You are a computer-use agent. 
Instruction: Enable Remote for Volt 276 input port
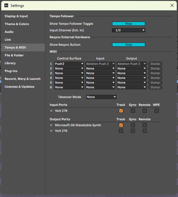[145, 111]
